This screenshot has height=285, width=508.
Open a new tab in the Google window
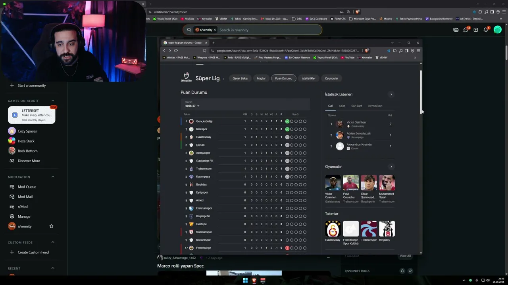[x=213, y=43]
